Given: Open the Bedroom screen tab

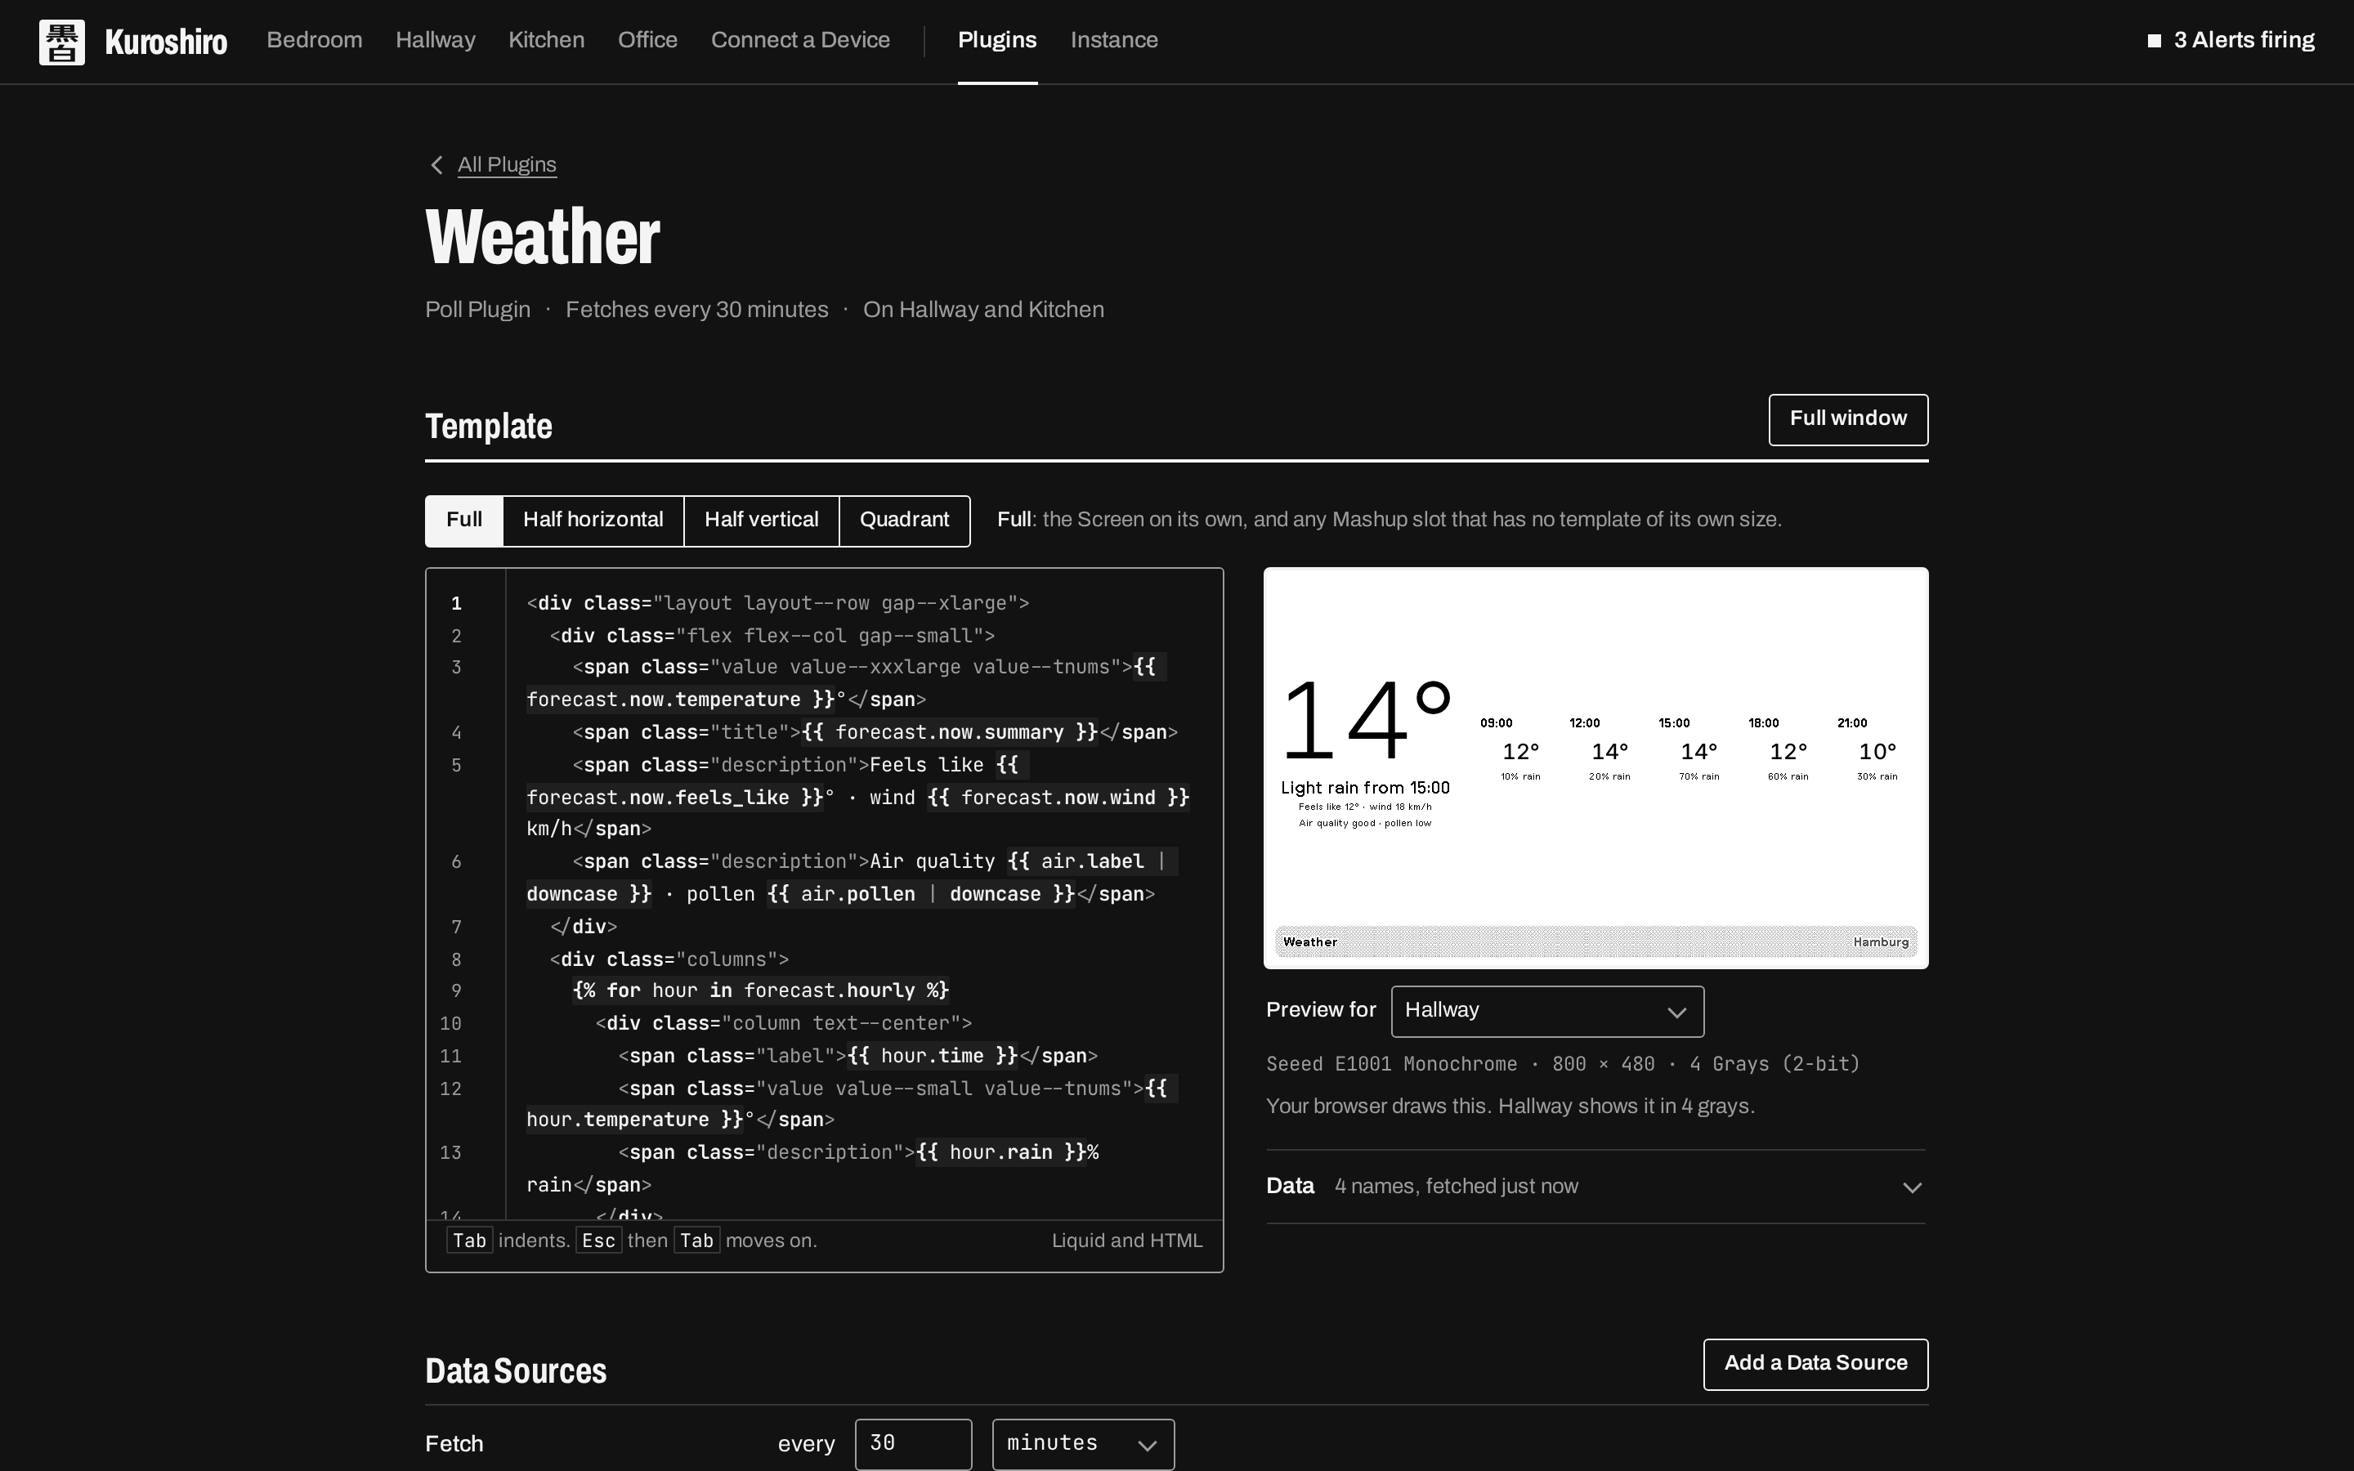Looking at the screenshot, I should pyautogui.click(x=314, y=40).
